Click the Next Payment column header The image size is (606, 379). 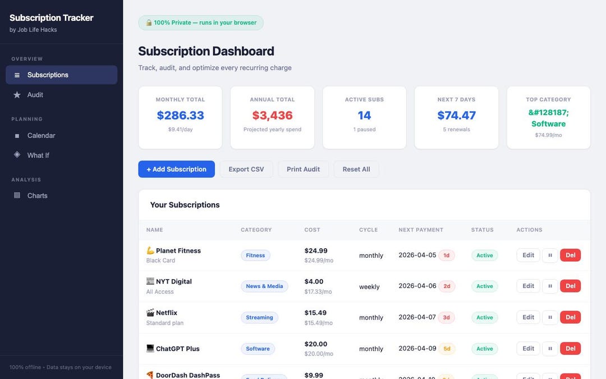pos(421,230)
